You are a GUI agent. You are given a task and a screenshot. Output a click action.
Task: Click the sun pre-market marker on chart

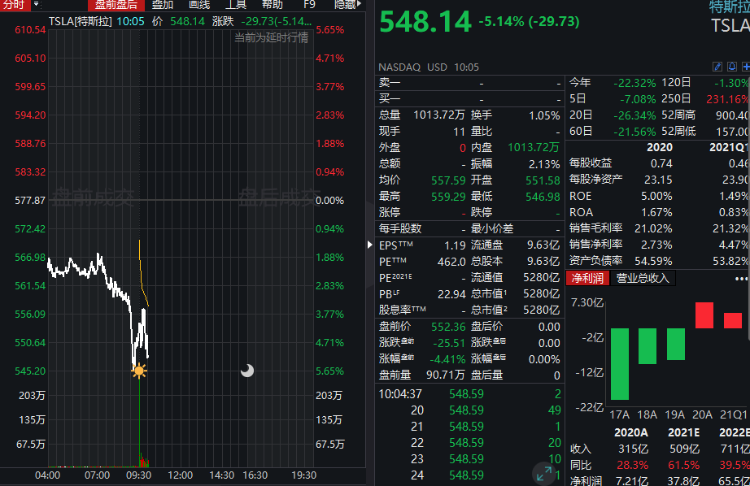(x=139, y=371)
